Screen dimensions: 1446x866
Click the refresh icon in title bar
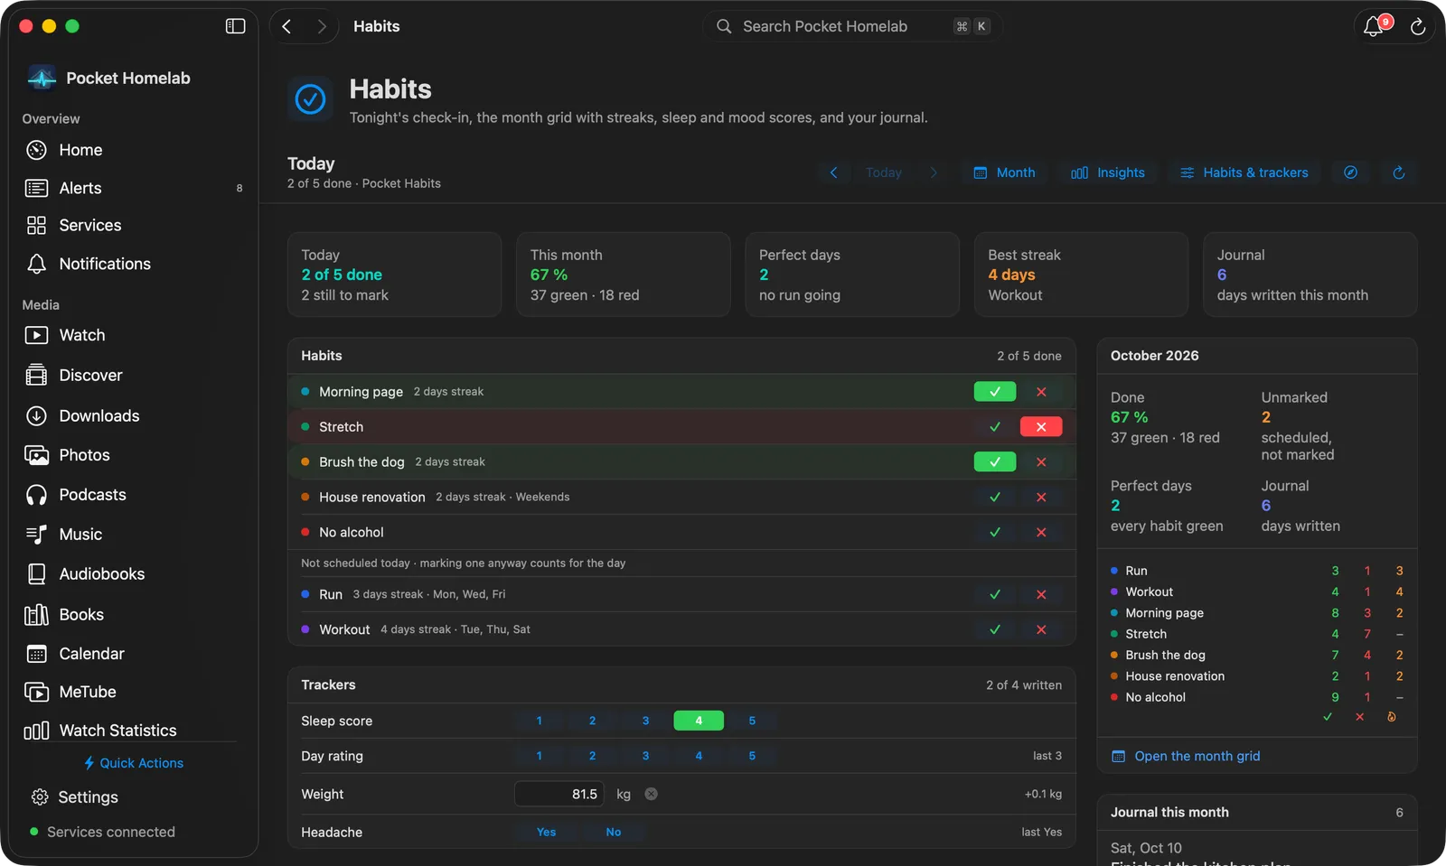pyautogui.click(x=1418, y=27)
